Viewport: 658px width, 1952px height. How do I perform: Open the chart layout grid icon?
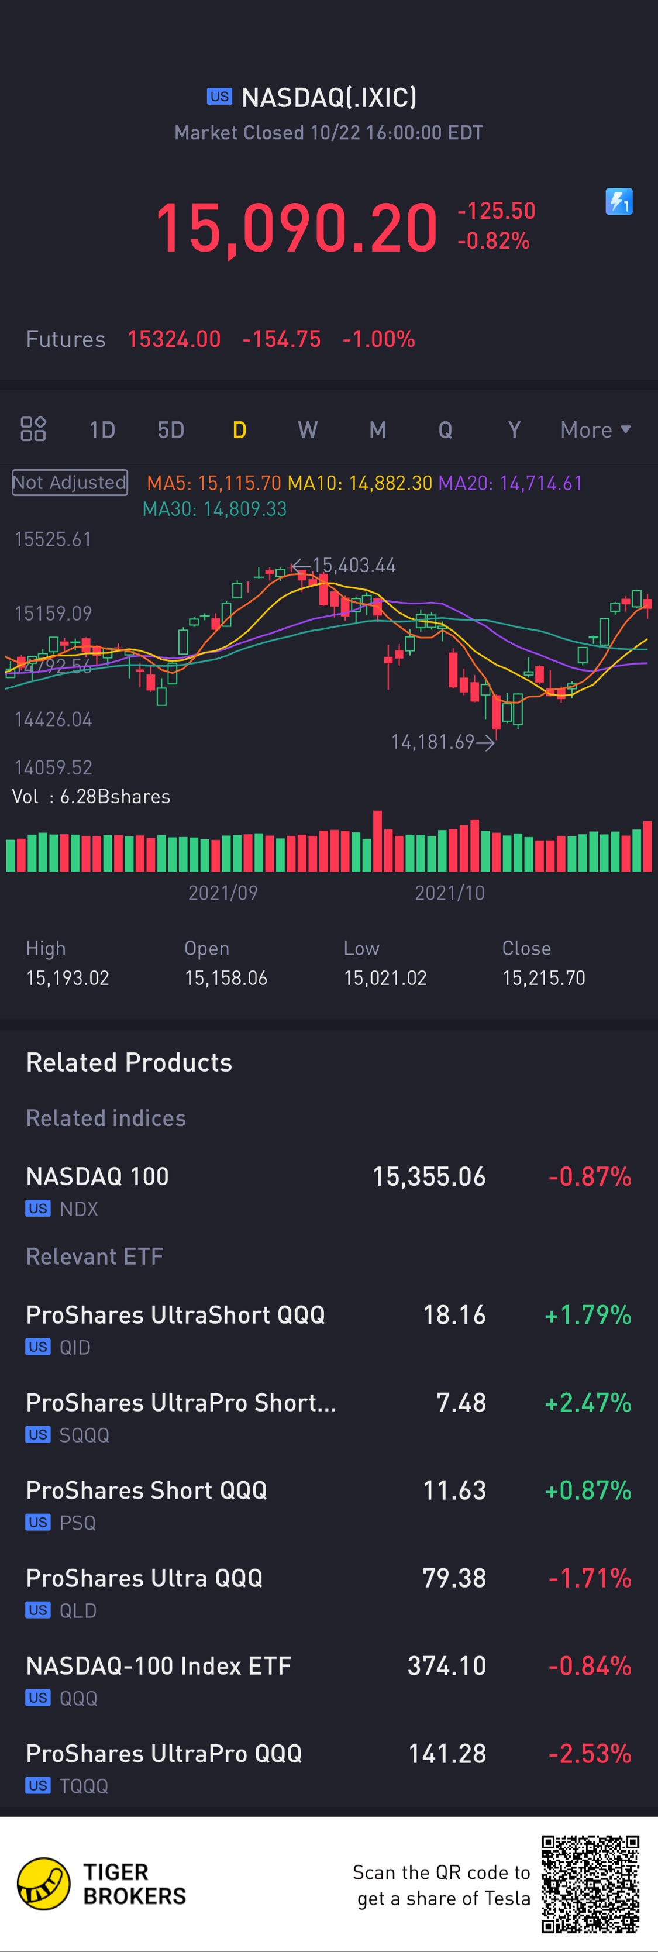click(x=33, y=429)
